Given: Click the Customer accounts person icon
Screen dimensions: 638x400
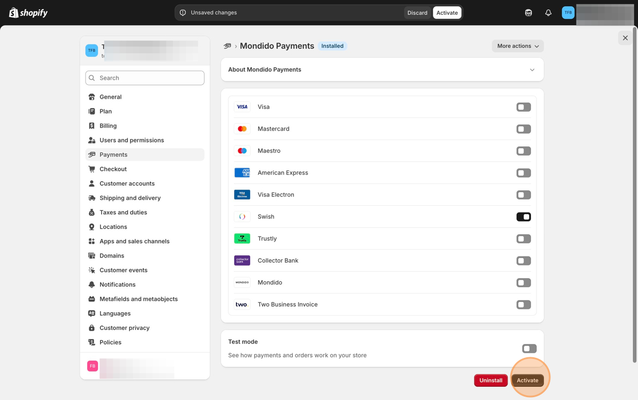Looking at the screenshot, I should (92, 183).
